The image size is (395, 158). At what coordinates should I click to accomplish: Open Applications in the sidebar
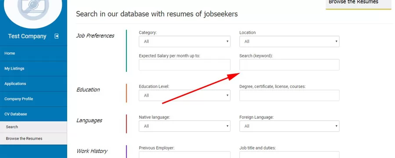pyautogui.click(x=33, y=84)
